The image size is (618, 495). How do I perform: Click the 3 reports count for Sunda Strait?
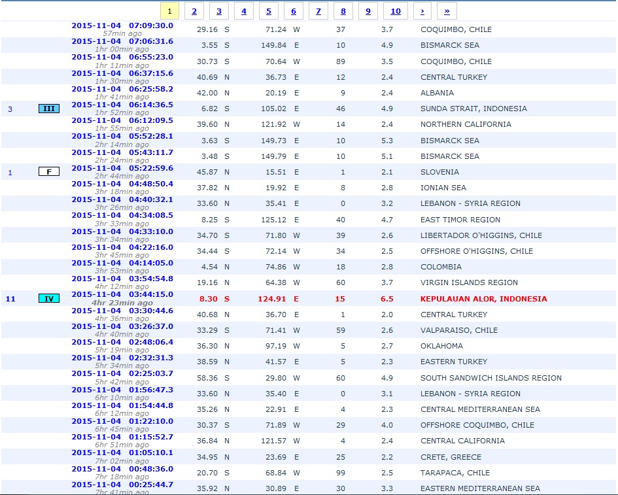10,109
